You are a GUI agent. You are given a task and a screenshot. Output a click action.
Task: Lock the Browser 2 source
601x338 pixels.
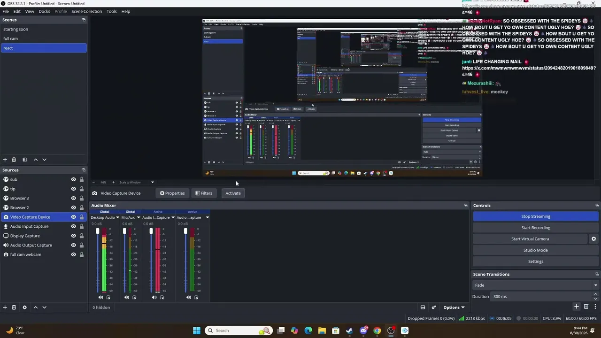point(81,207)
